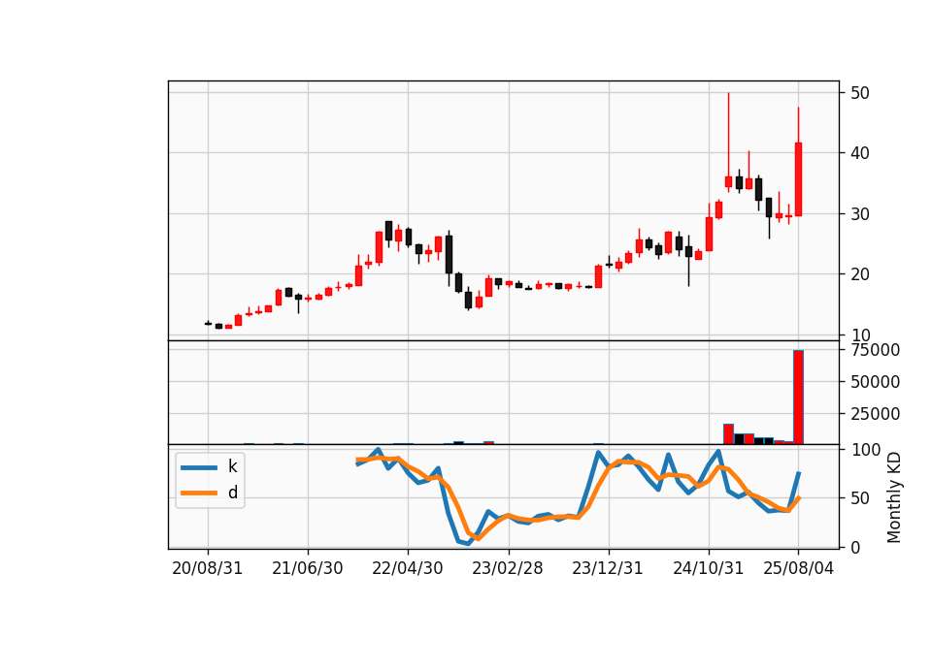Click the 22/04/30 date axis label
This screenshot has height=669, width=932.
click(x=407, y=568)
